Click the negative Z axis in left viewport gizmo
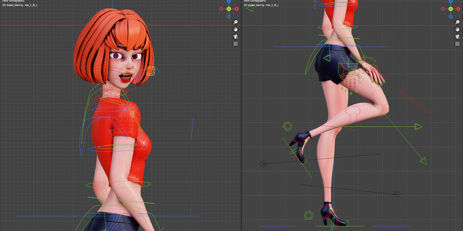The image size is (463, 231). pyautogui.click(x=229, y=17)
